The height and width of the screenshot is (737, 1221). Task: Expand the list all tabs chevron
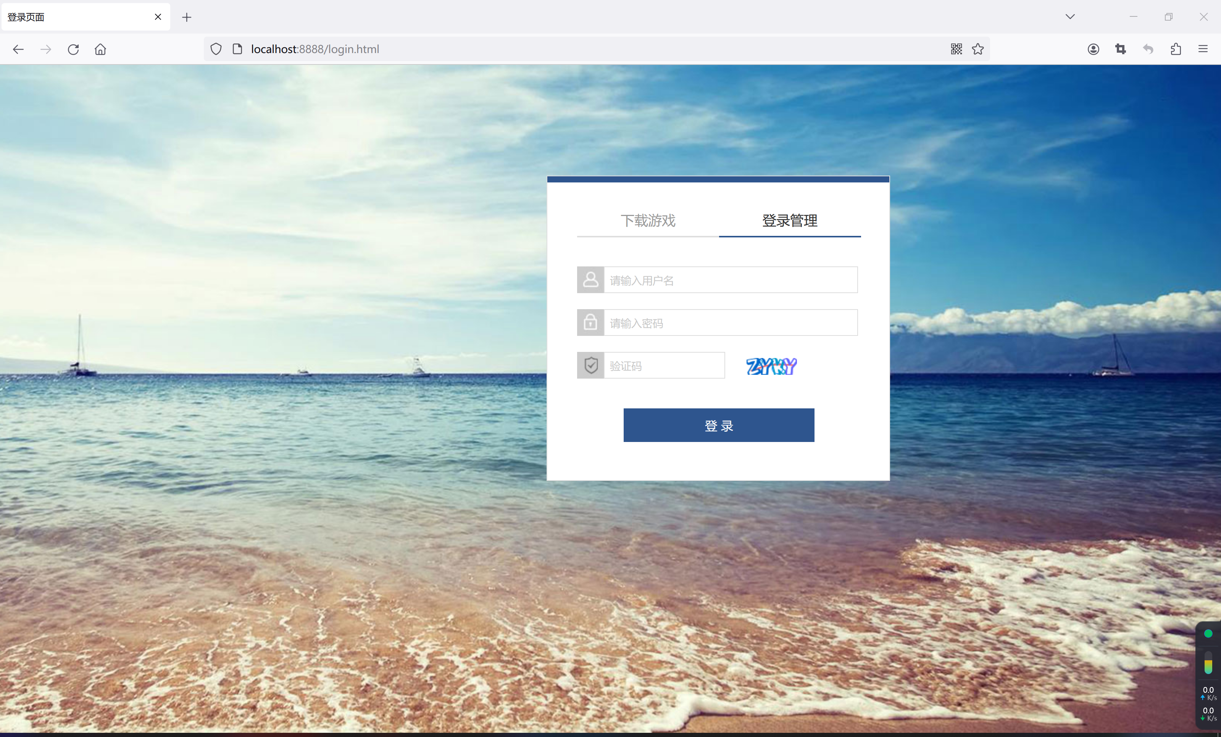(1070, 17)
